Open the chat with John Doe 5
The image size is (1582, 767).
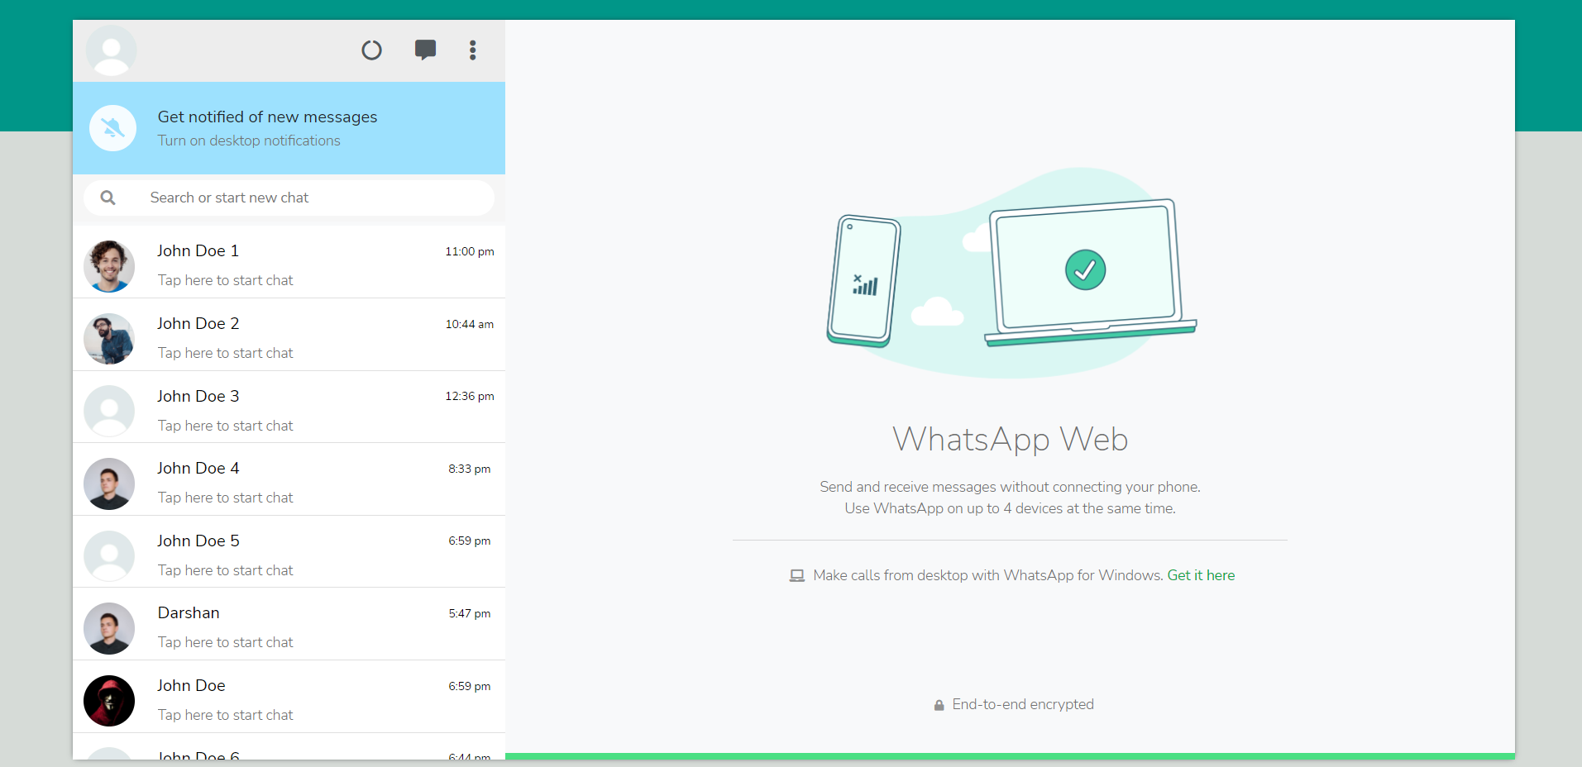289,552
